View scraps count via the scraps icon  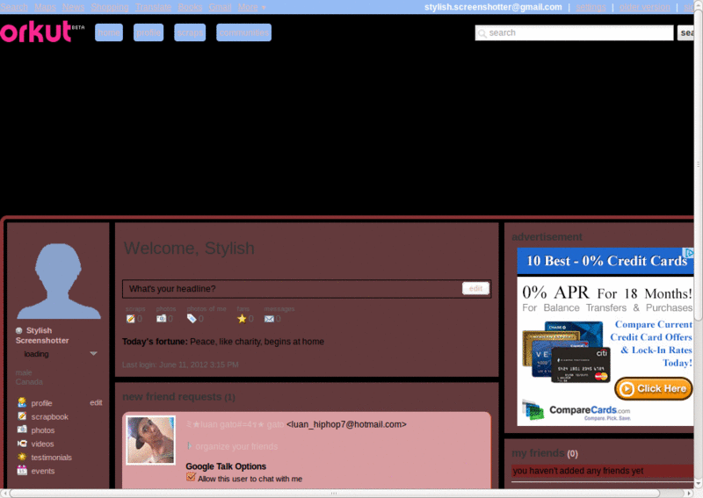[130, 319]
